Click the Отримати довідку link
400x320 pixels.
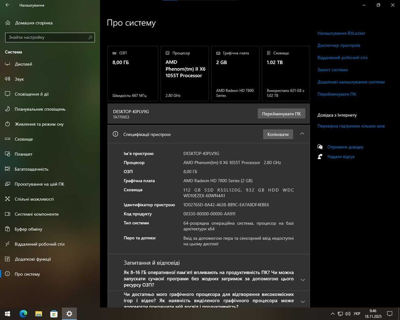tap(345, 147)
